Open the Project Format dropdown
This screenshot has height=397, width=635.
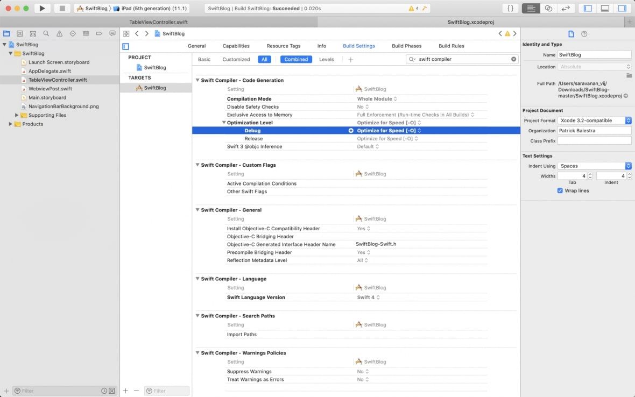tap(595, 120)
